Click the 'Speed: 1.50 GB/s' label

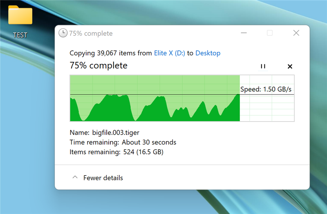coord(266,89)
